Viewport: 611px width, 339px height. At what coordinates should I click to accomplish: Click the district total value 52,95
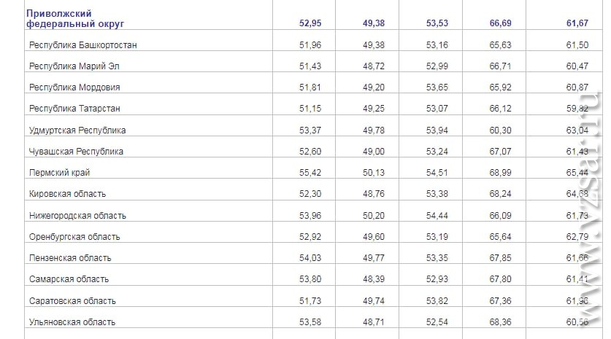(310, 23)
